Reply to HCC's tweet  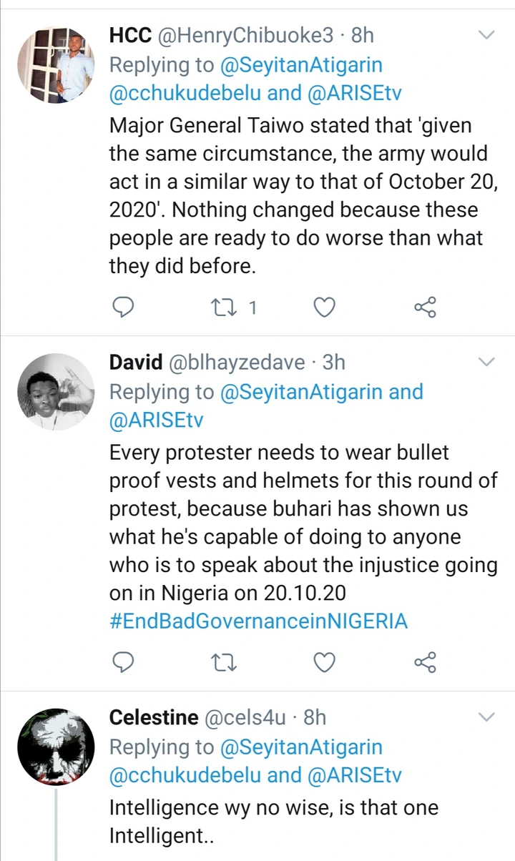pos(124,308)
